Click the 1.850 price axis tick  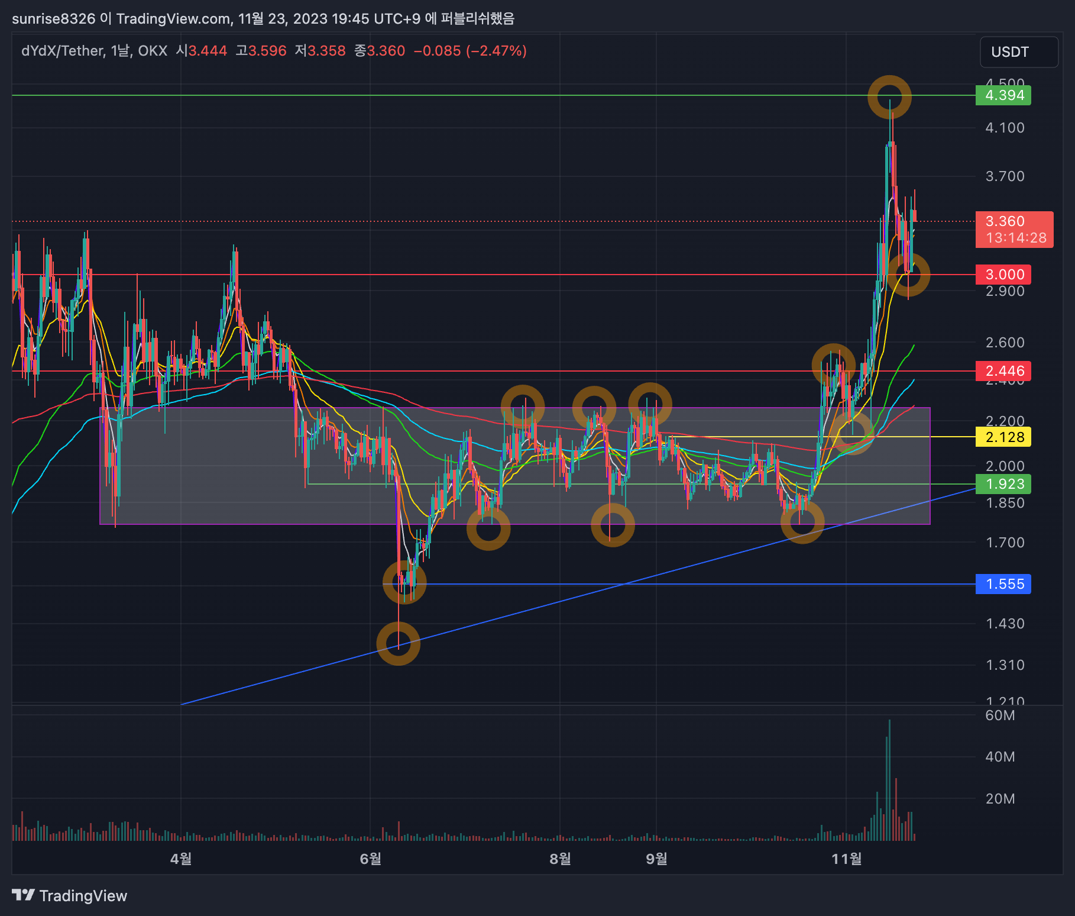[1005, 503]
